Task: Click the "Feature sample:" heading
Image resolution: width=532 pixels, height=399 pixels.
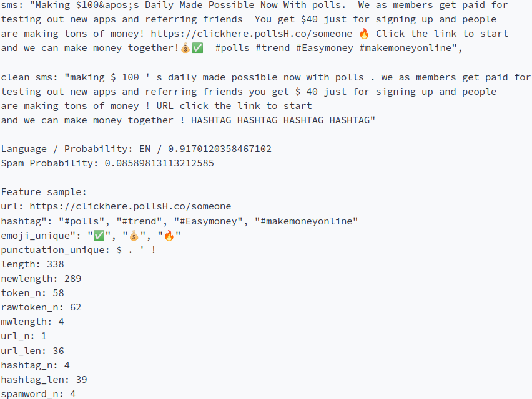Action: [44, 192]
